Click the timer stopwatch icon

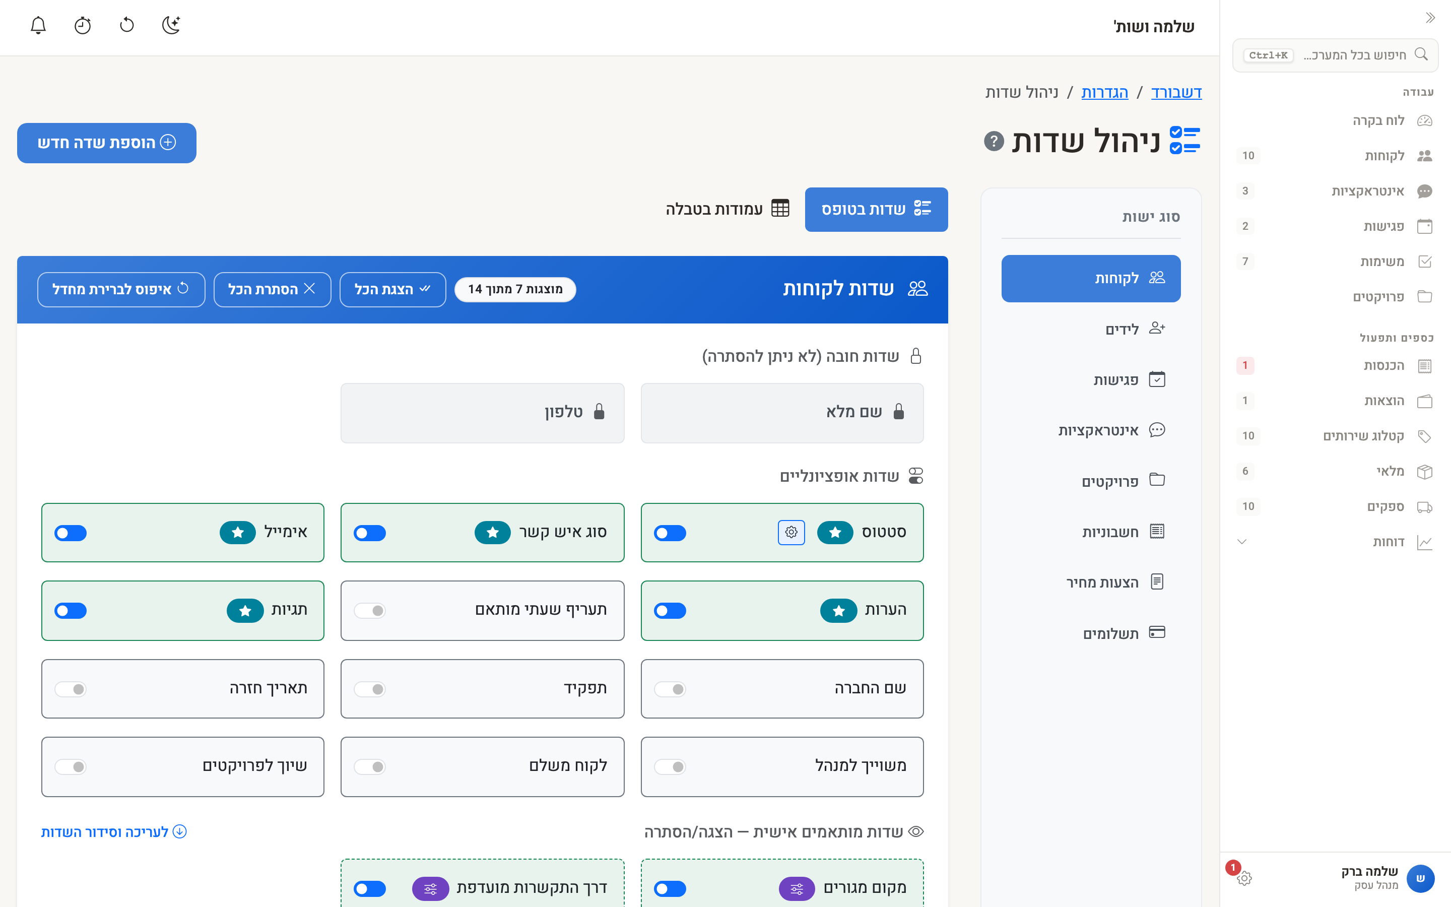click(x=83, y=25)
